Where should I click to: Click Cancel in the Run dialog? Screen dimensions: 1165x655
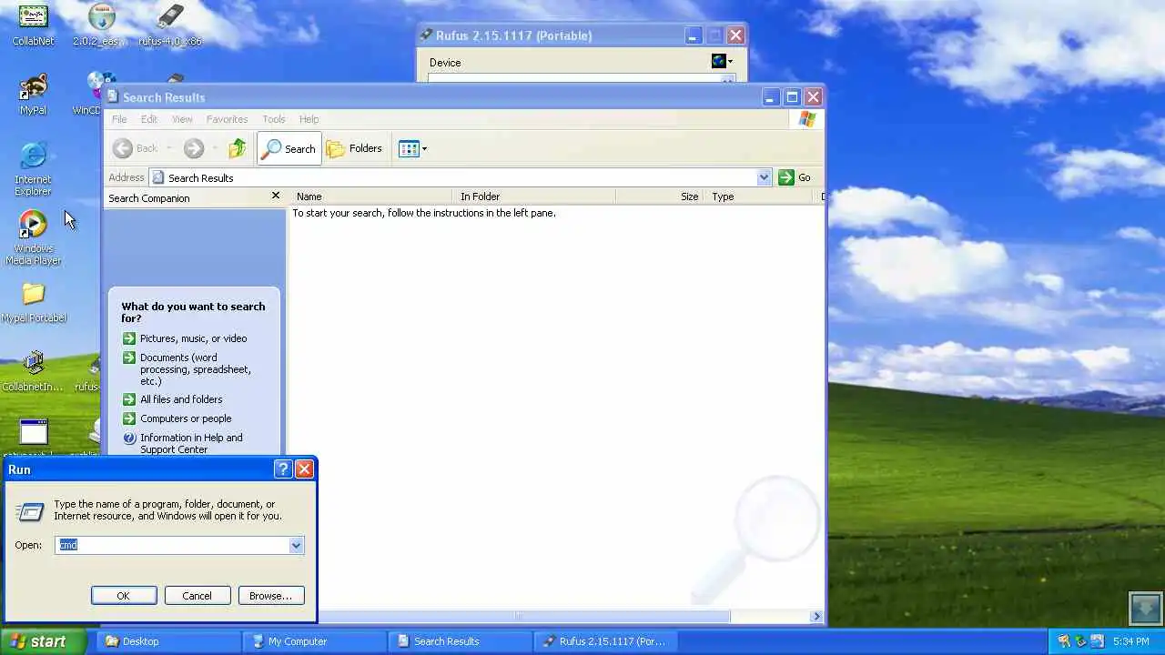click(197, 596)
